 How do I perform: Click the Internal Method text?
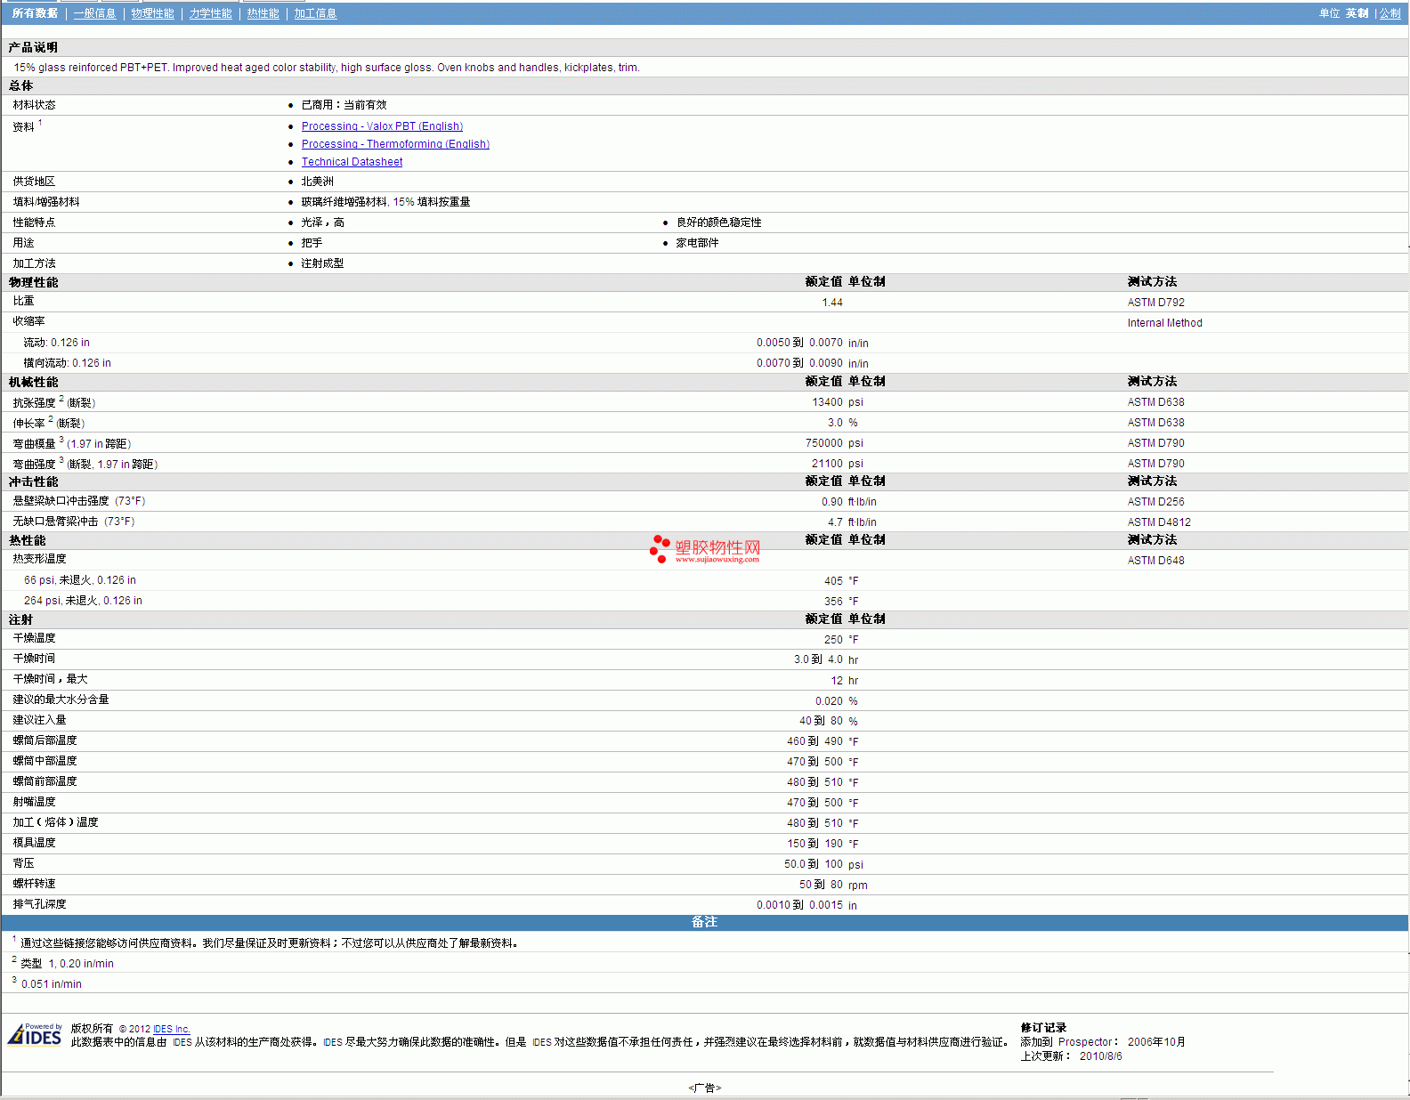1164,323
